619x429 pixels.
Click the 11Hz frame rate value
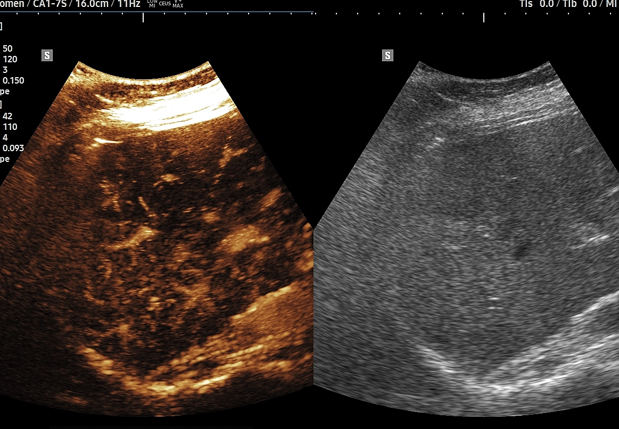(129, 4)
